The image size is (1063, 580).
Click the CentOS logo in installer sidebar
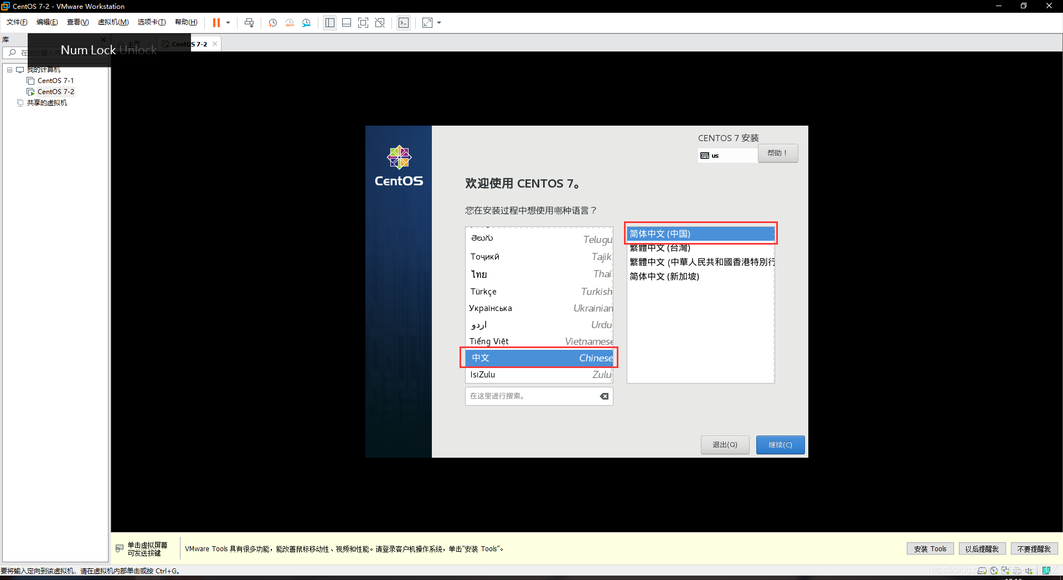(399, 166)
